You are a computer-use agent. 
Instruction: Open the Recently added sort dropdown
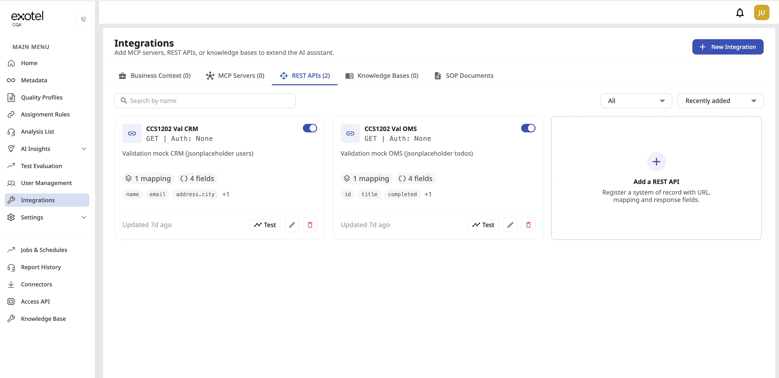click(720, 101)
